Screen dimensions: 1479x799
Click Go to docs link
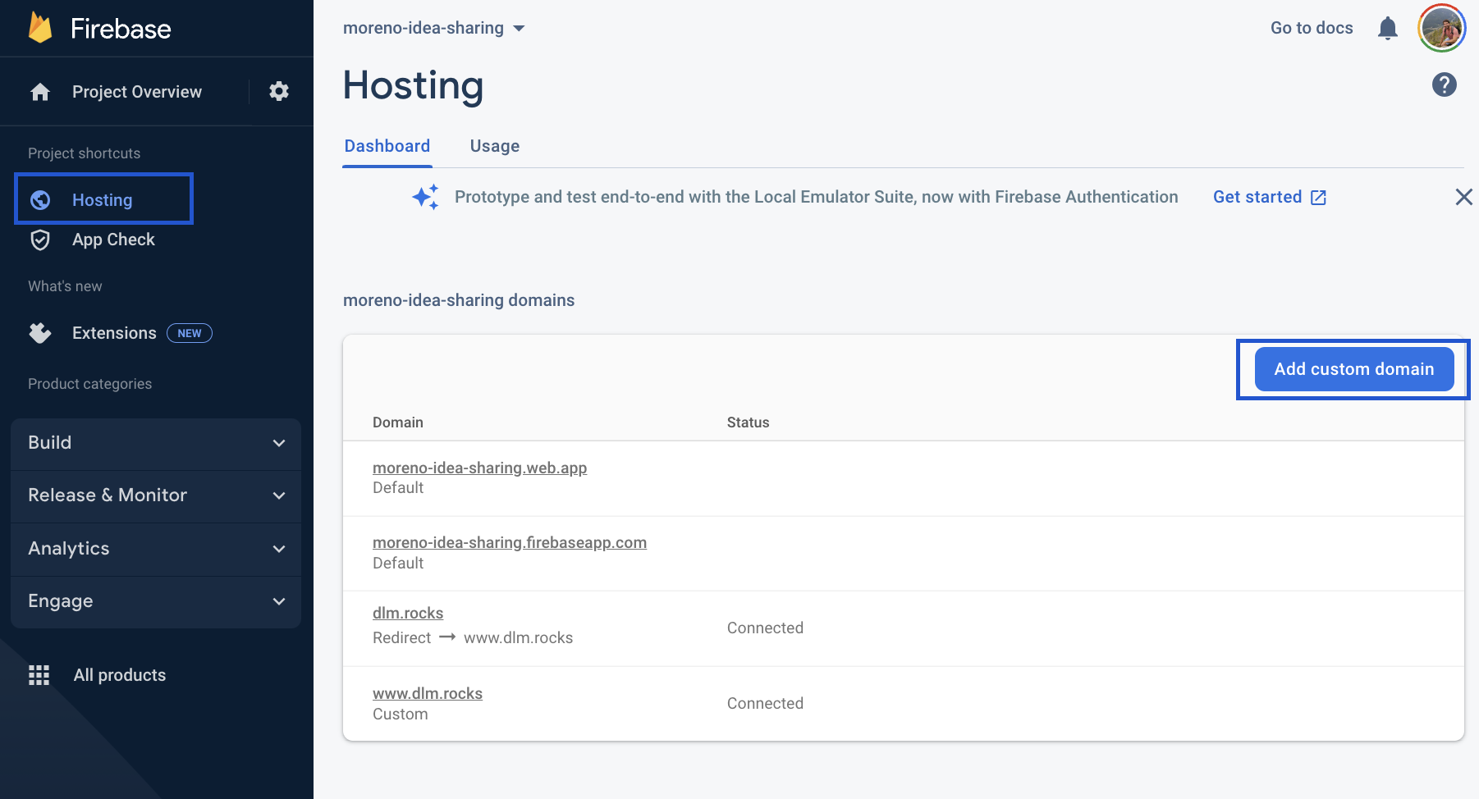click(1312, 28)
